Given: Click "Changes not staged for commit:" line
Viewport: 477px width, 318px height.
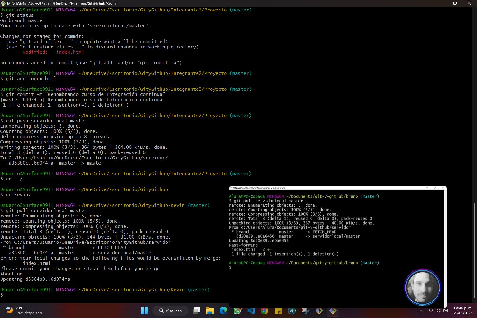Looking at the screenshot, I should 42,36.
